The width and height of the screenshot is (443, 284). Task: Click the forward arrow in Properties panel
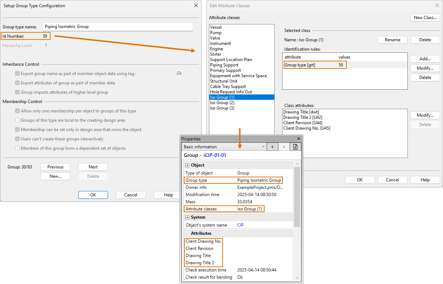click(284, 147)
